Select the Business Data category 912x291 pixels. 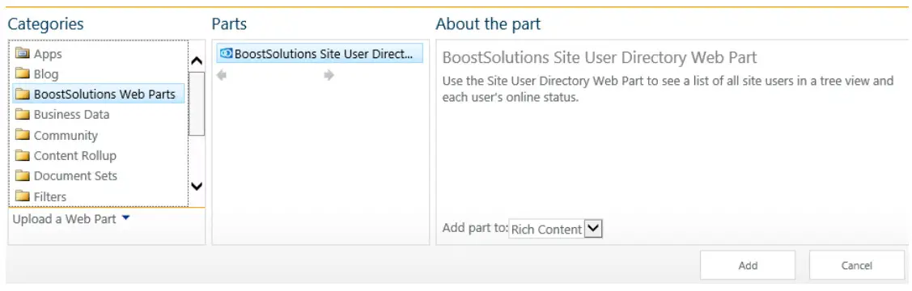click(98, 115)
